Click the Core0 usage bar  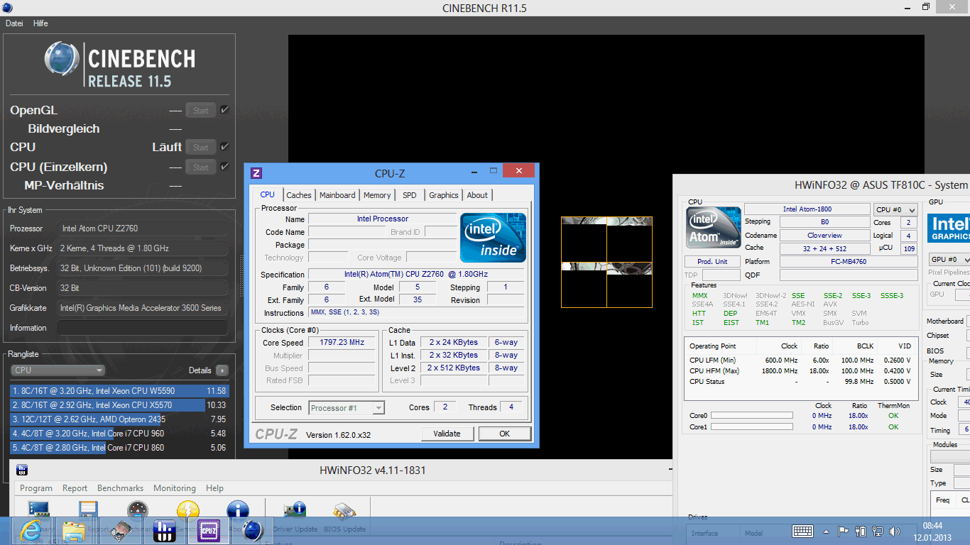[752, 416]
